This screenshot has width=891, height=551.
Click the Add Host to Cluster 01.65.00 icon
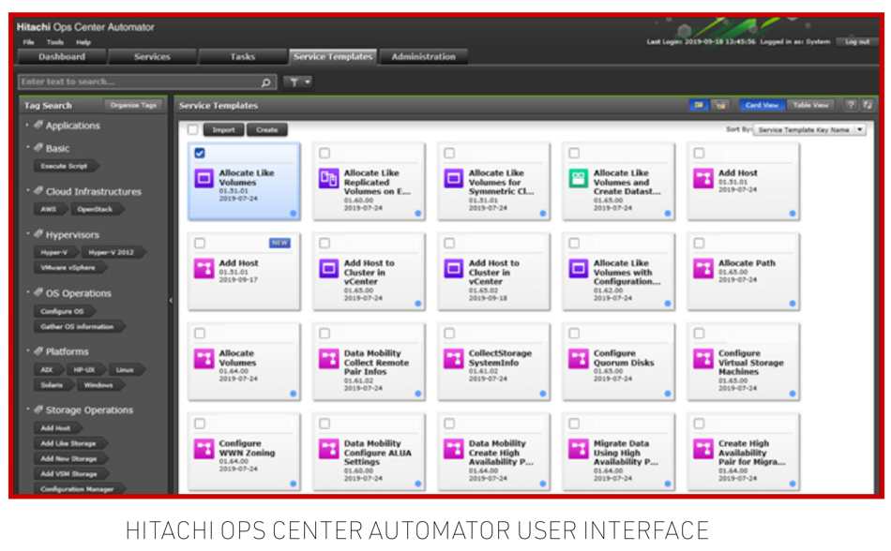329,268
